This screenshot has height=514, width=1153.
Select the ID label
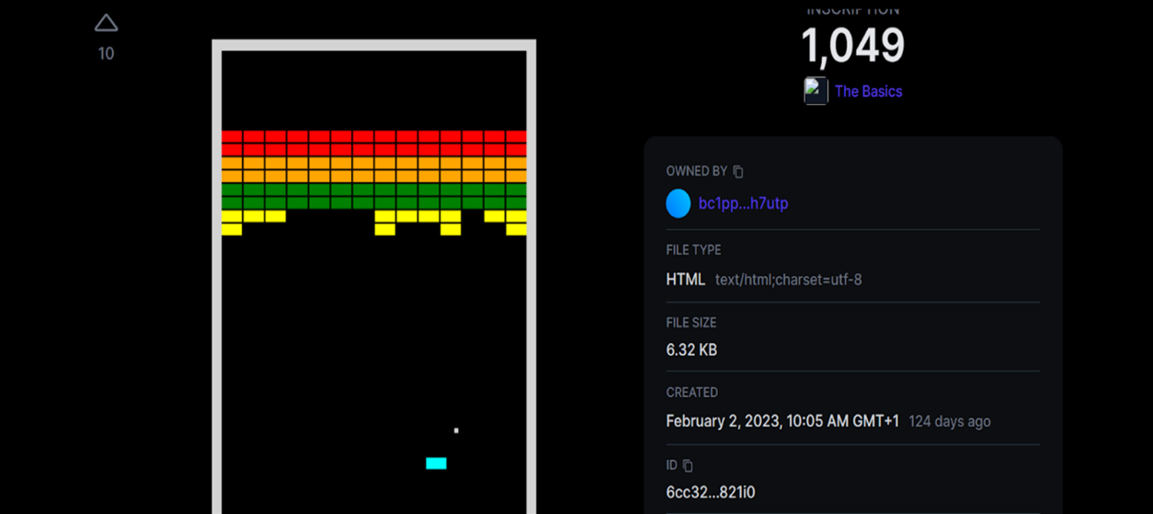(x=671, y=465)
